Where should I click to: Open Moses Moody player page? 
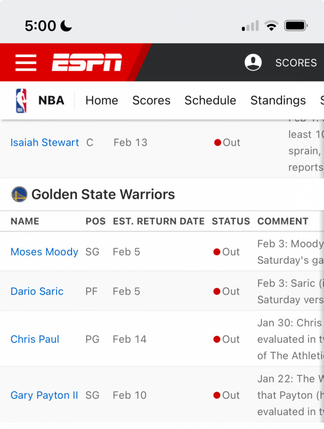(44, 252)
